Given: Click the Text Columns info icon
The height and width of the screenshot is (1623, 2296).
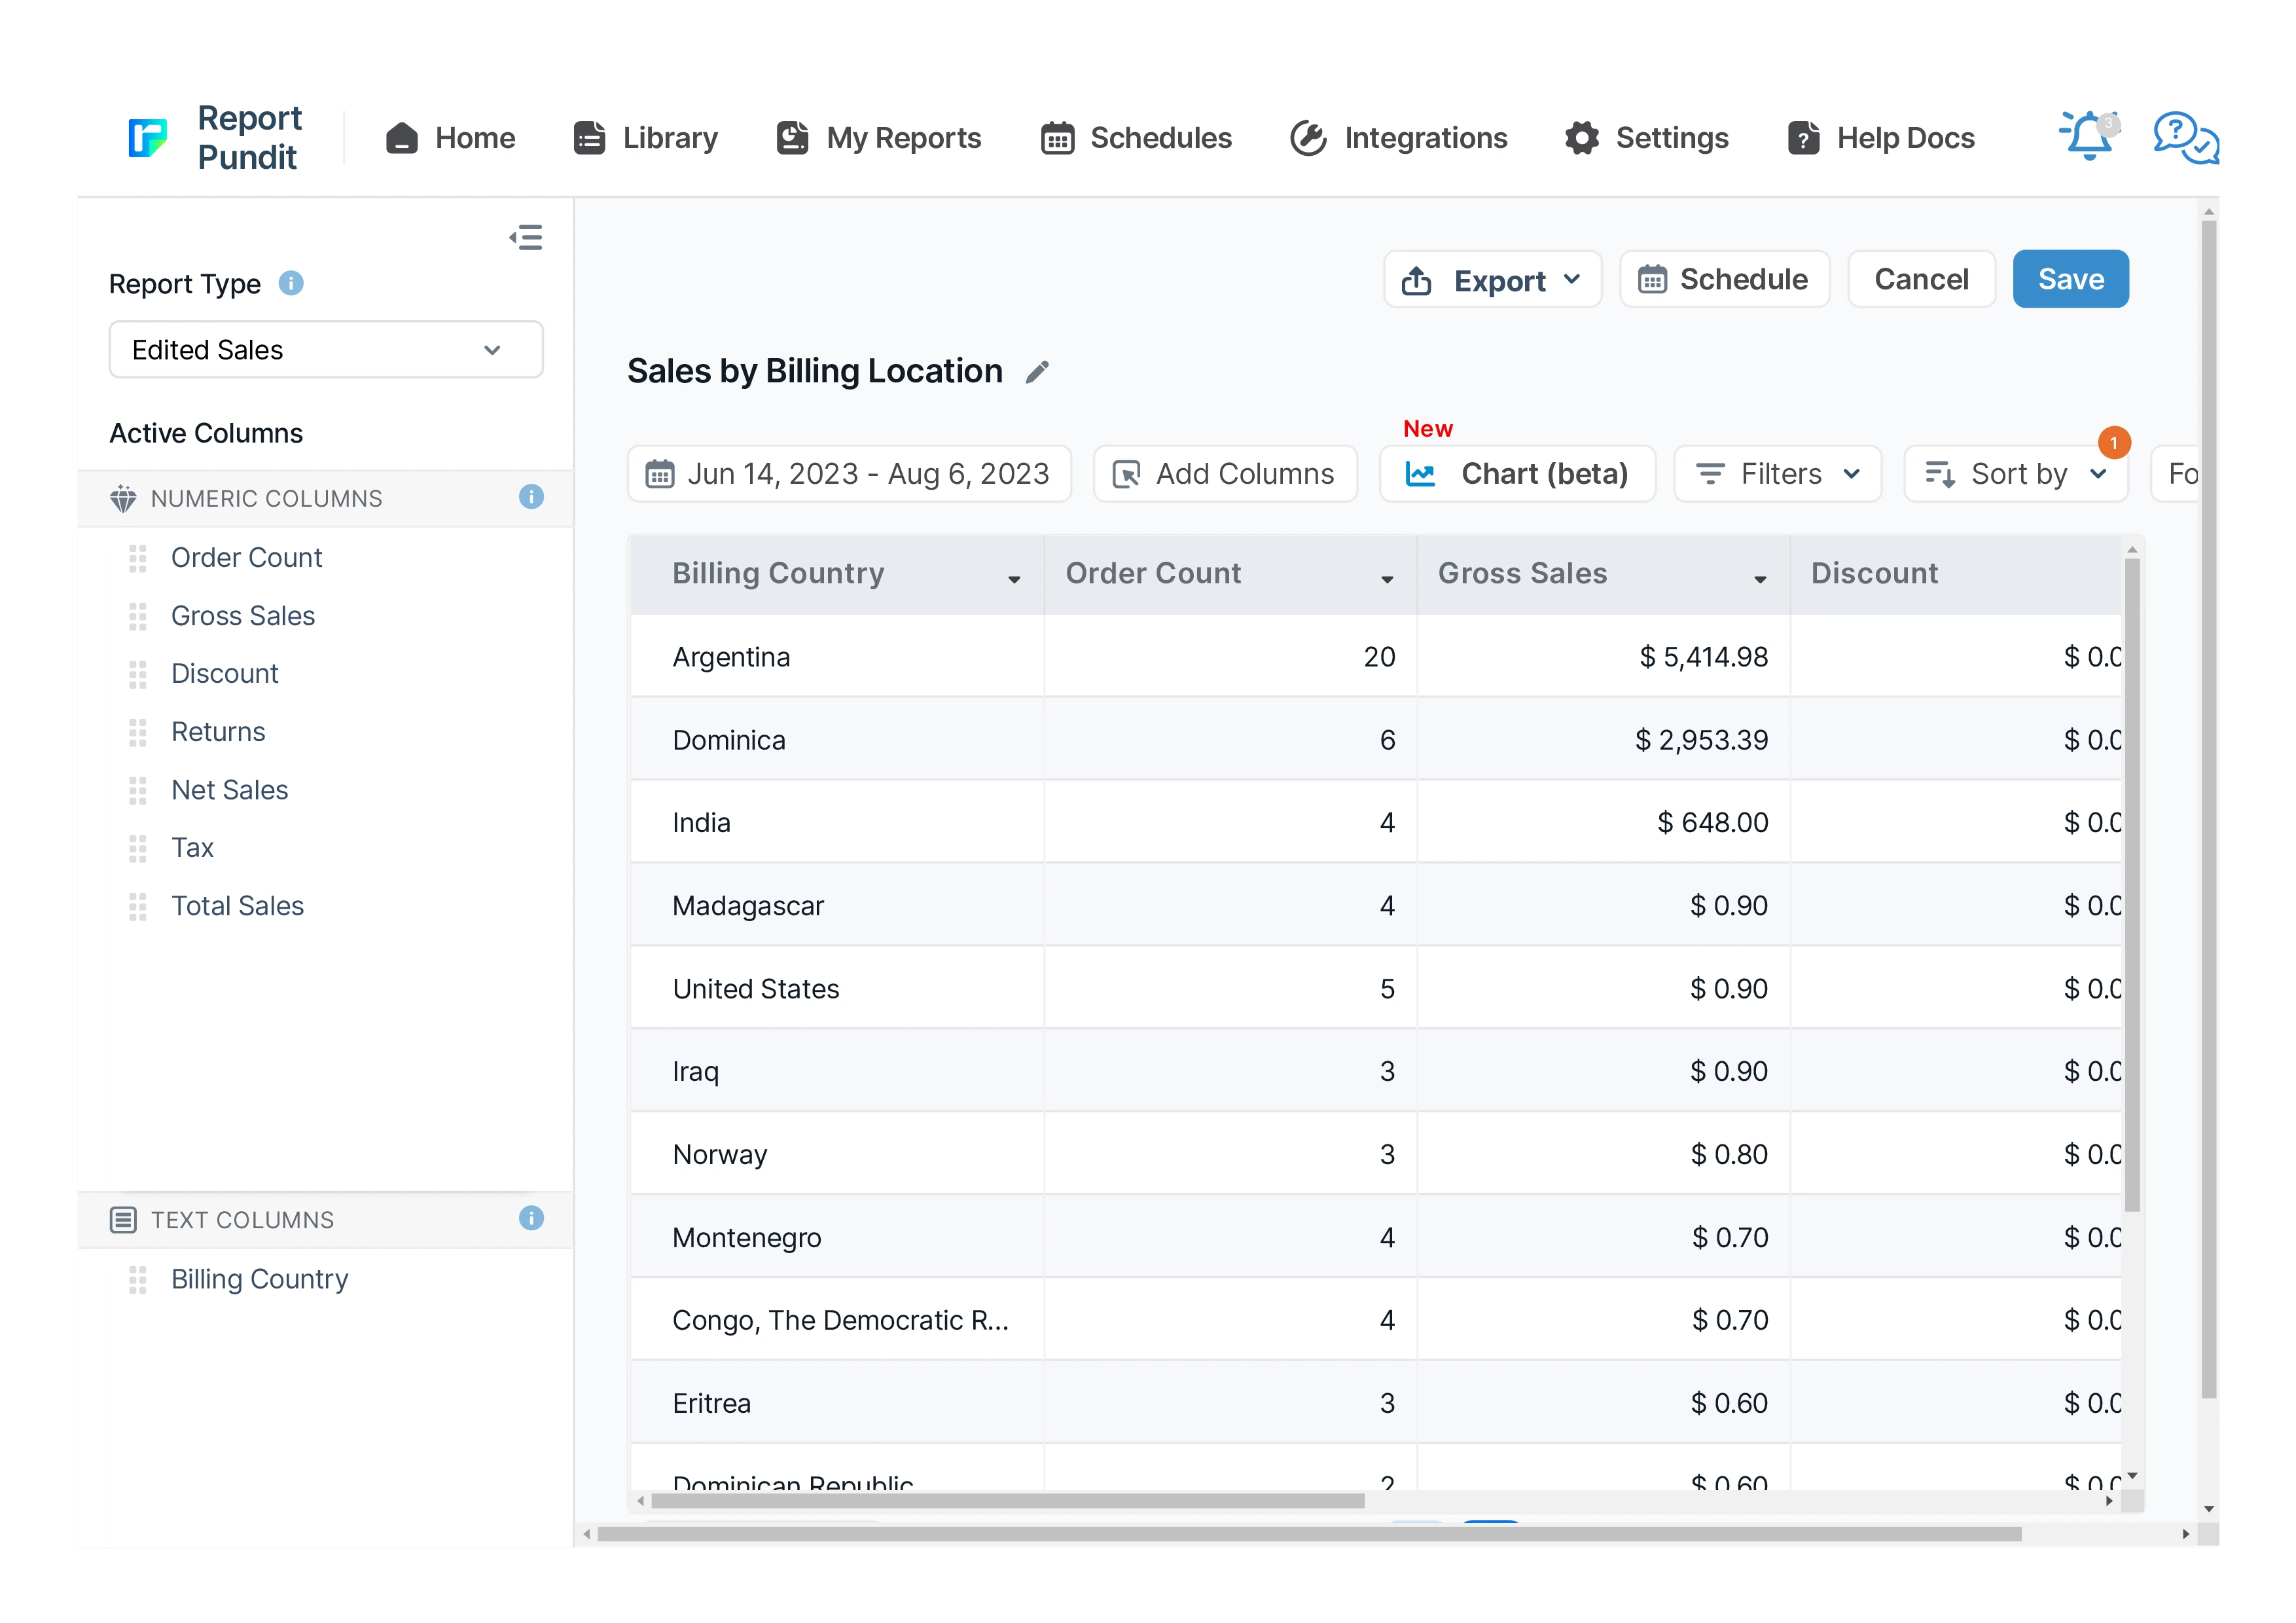Looking at the screenshot, I should pyautogui.click(x=531, y=1218).
